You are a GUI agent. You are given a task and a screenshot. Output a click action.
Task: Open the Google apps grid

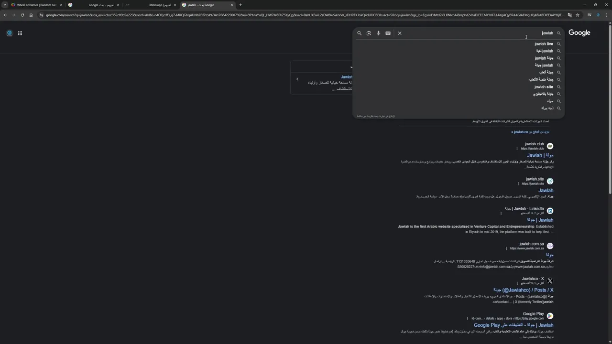(x=20, y=33)
